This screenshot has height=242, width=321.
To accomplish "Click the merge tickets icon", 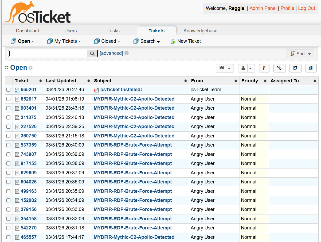I will coord(264,68).
